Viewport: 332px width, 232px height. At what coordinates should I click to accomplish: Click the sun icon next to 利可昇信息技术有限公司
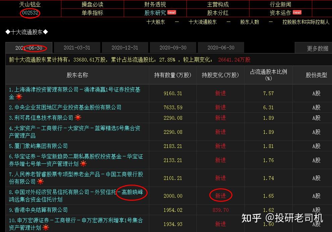click(78, 117)
